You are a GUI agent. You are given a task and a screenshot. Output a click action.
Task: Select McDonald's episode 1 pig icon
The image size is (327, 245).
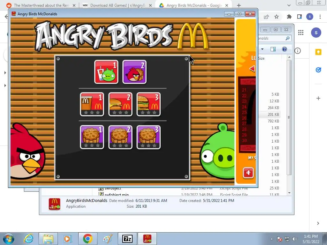pyautogui.click(x=106, y=72)
